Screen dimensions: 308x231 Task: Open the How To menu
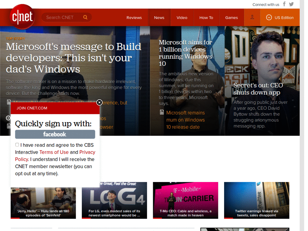206,17
